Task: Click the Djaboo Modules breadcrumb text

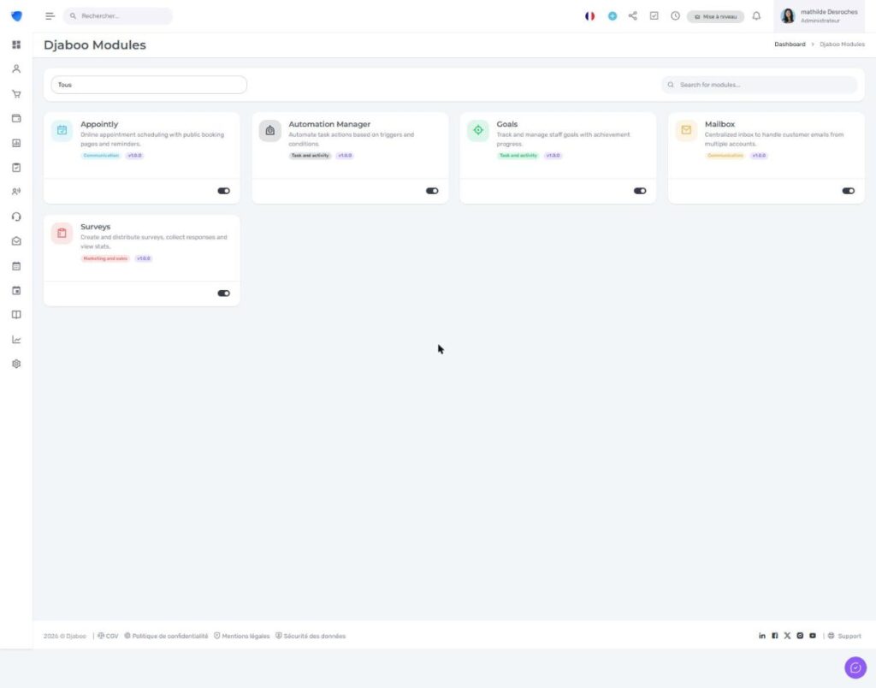Action: click(x=842, y=44)
